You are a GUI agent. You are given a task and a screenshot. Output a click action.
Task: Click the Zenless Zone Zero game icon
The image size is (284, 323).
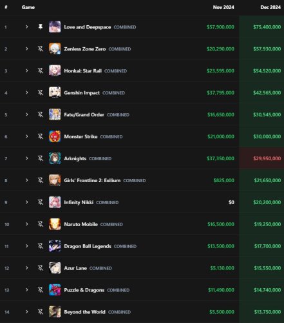click(55, 49)
